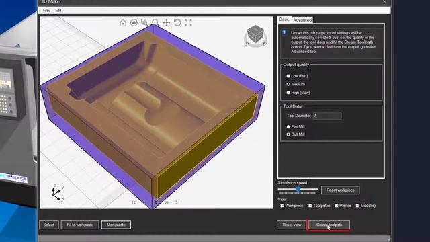Screen dimensions: 430x242
Task: Click the Fit to workpiece button
Action: click(x=80, y=225)
